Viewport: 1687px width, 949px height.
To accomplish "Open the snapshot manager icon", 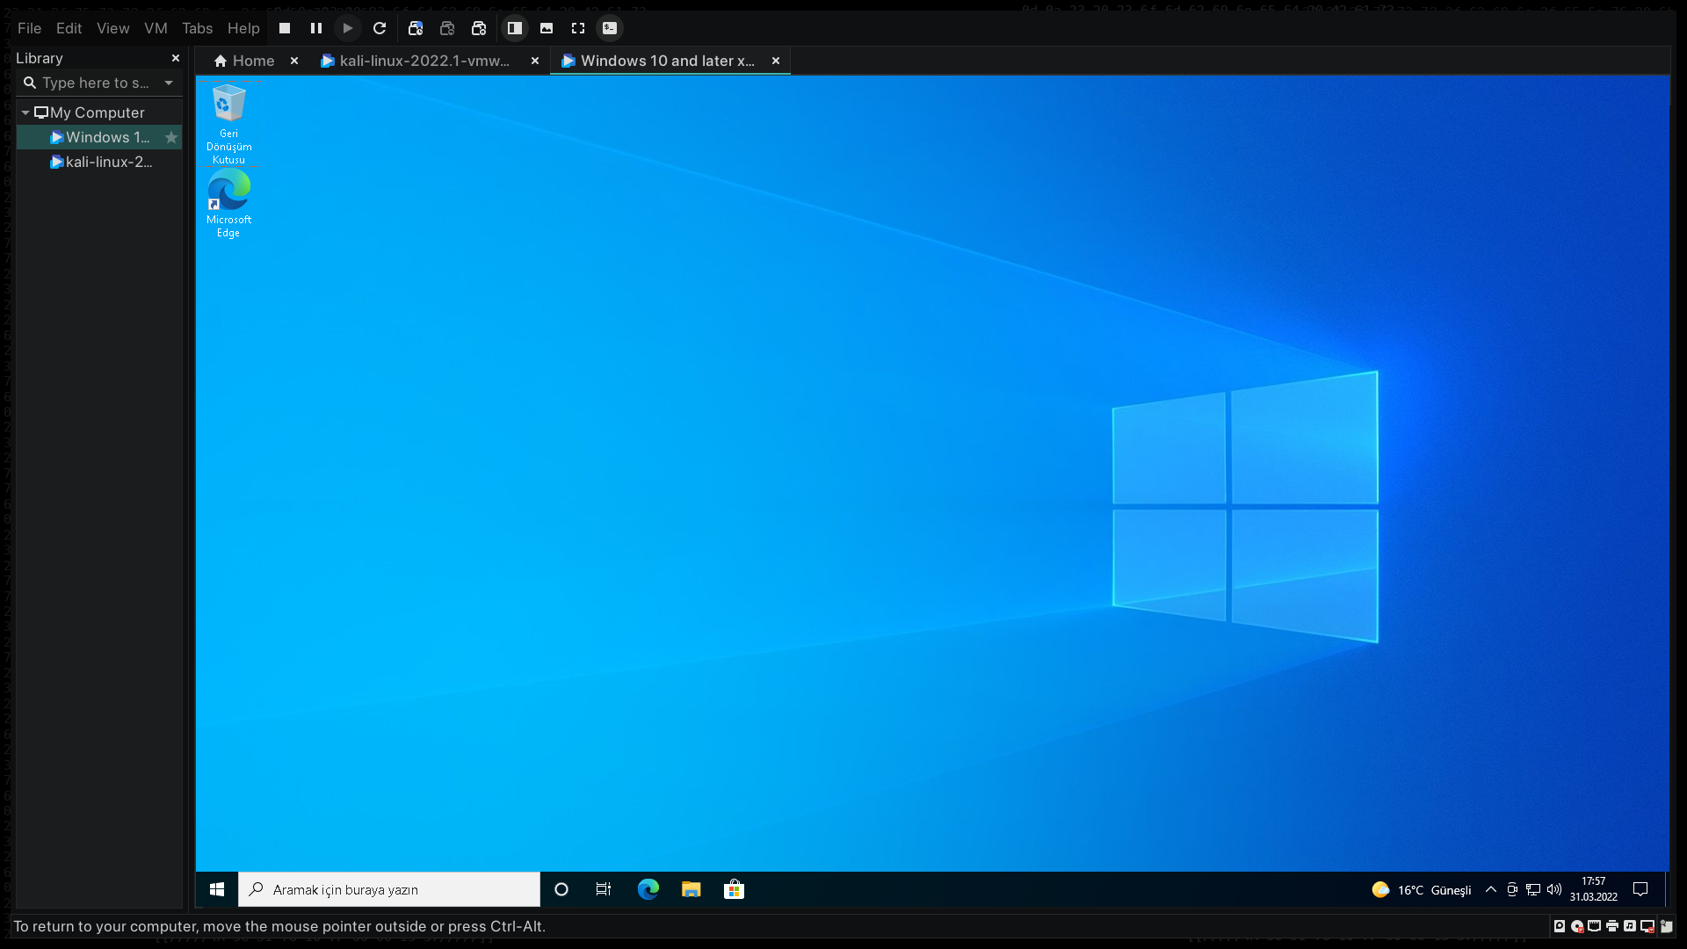I will coord(479,28).
